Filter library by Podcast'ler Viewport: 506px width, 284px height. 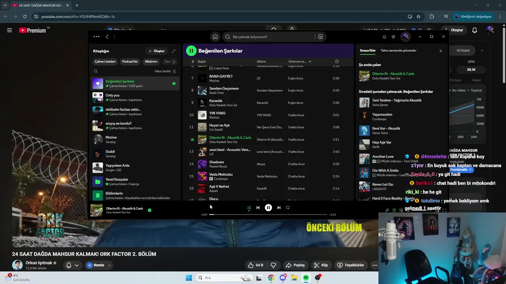[x=130, y=62]
